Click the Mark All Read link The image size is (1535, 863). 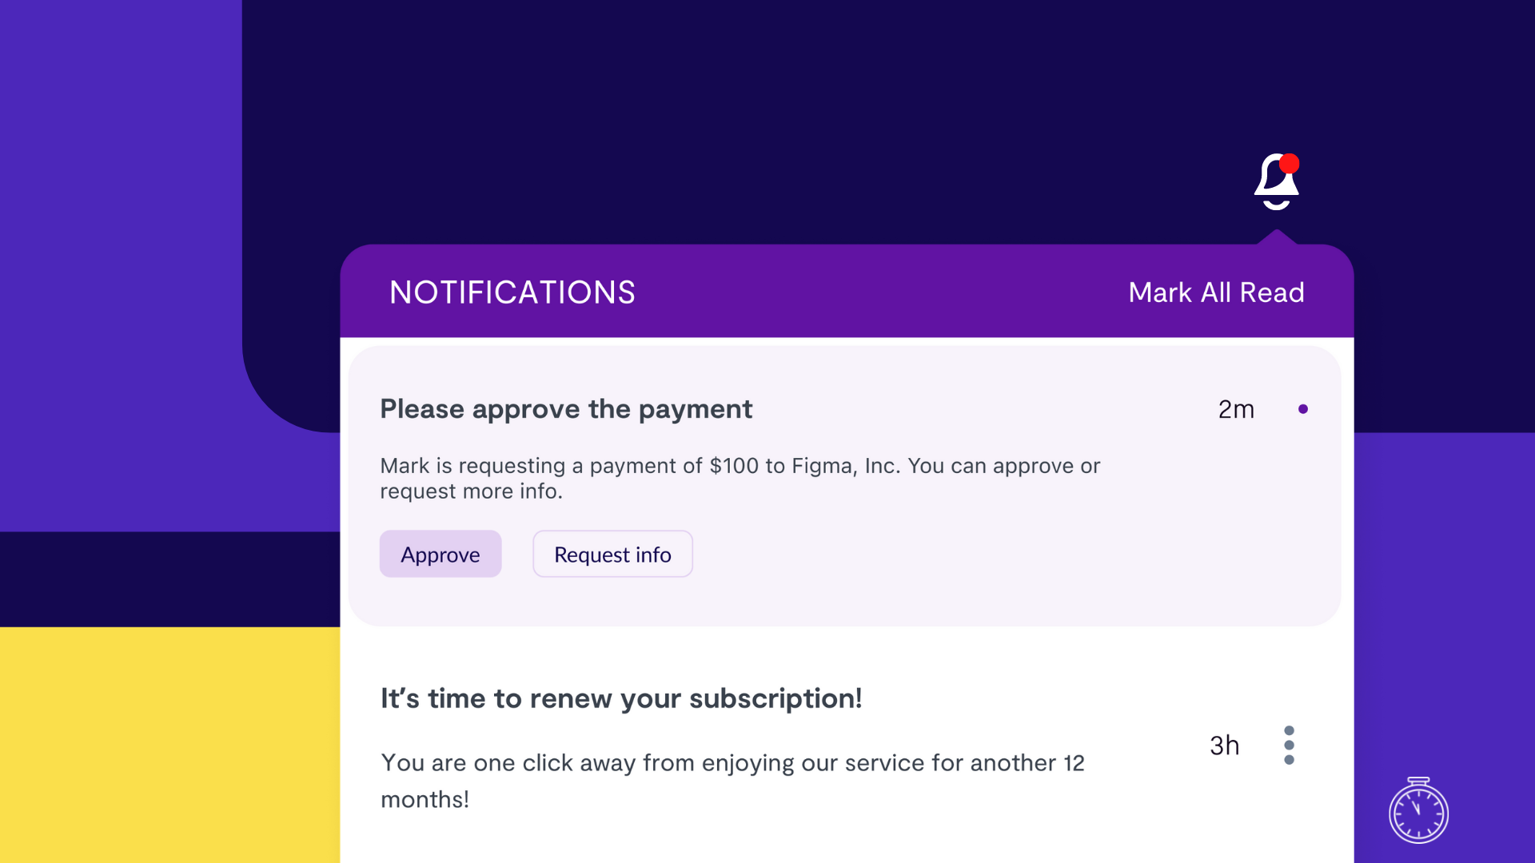coord(1216,292)
